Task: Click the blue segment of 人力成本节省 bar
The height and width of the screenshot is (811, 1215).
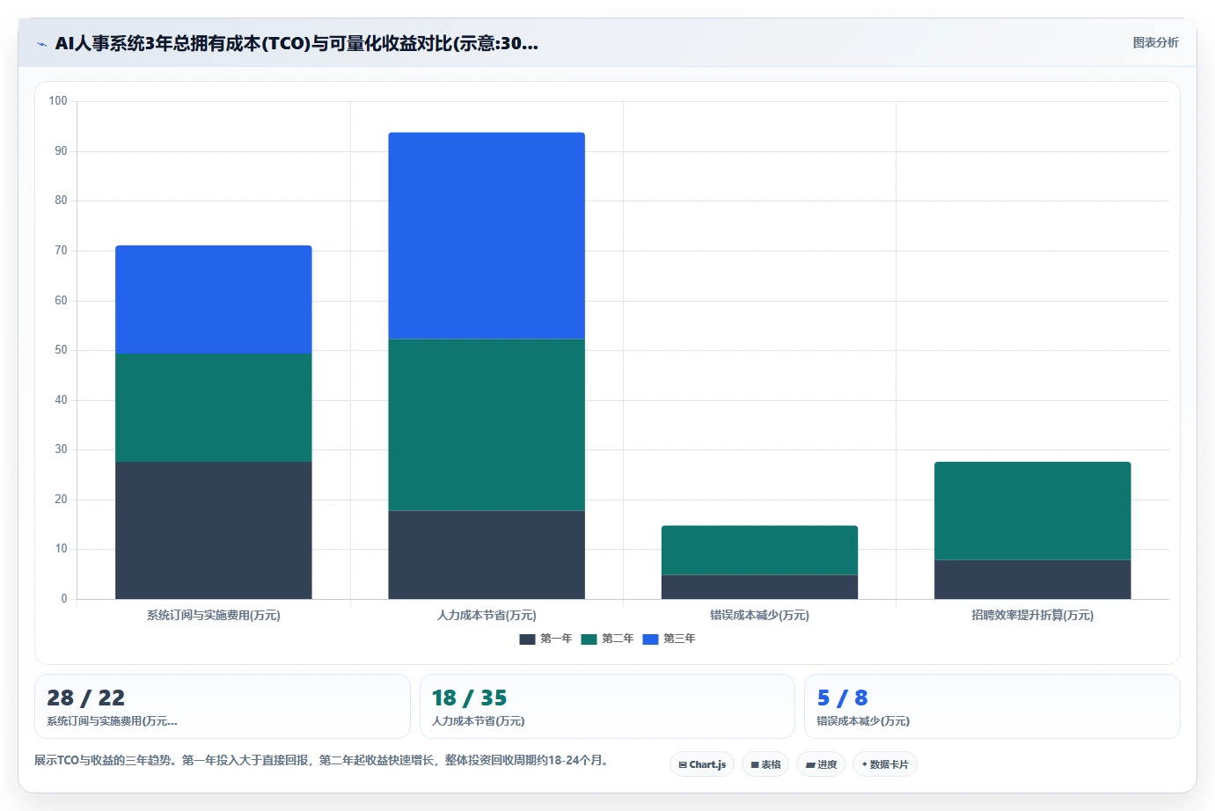Action: pos(487,236)
